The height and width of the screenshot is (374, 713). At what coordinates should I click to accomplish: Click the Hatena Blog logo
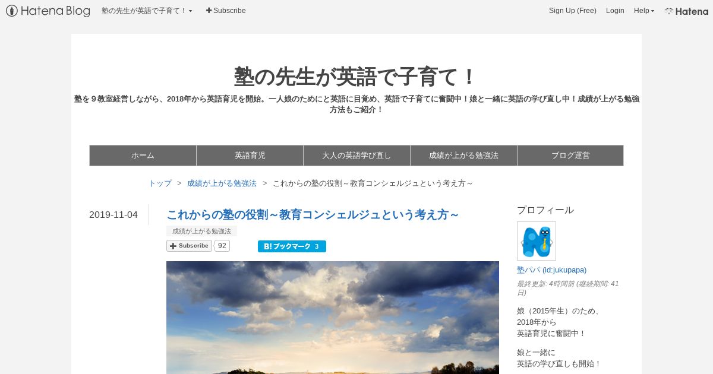[48, 11]
